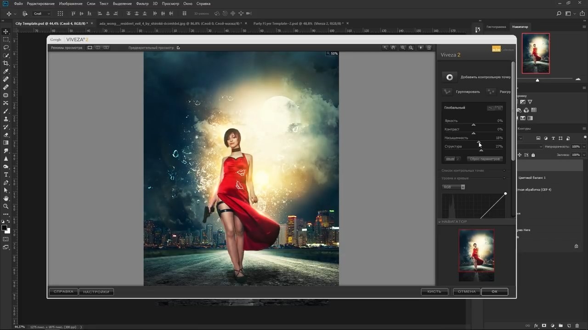Open the layer opacity dropdown
The width and height of the screenshot is (588, 330).
coord(584,147)
